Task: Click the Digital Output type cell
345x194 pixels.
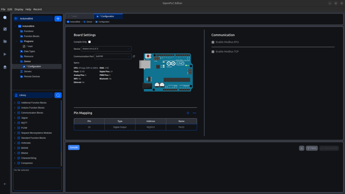Action: (120, 127)
